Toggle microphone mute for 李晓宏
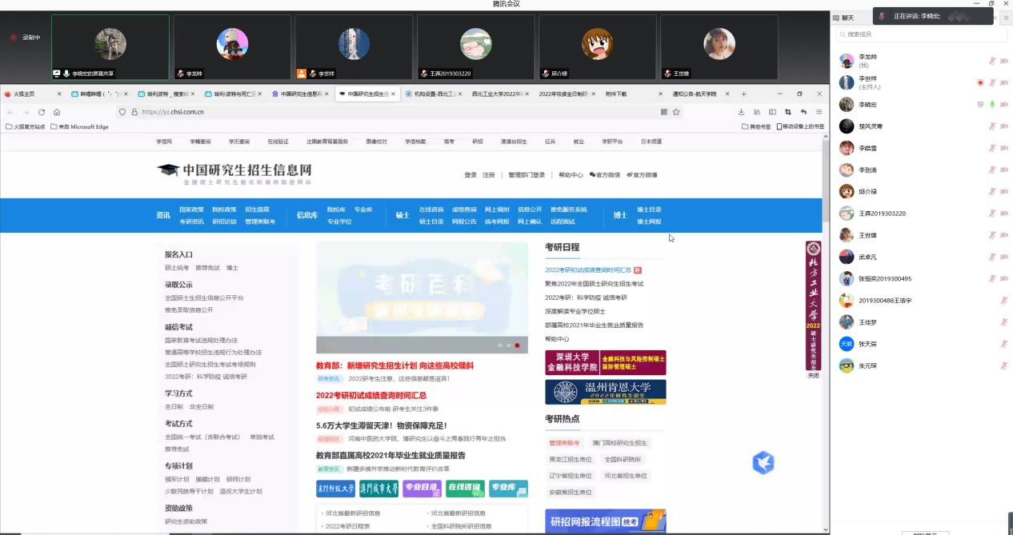 (x=992, y=105)
